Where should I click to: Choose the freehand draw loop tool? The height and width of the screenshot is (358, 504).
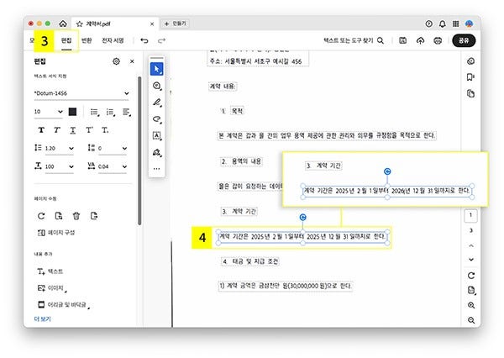(x=157, y=119)
